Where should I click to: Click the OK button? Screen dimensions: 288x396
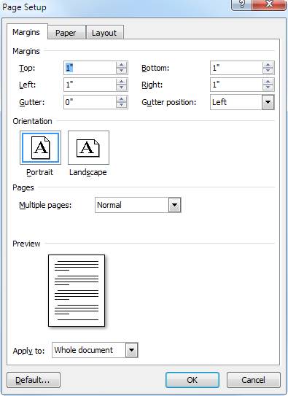(x=192, y=380)
